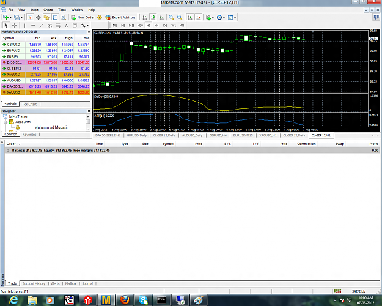The height and width of the screenshot is (306, 382).
Task: Open the Tools menu
Action: [x=62, y=10]
